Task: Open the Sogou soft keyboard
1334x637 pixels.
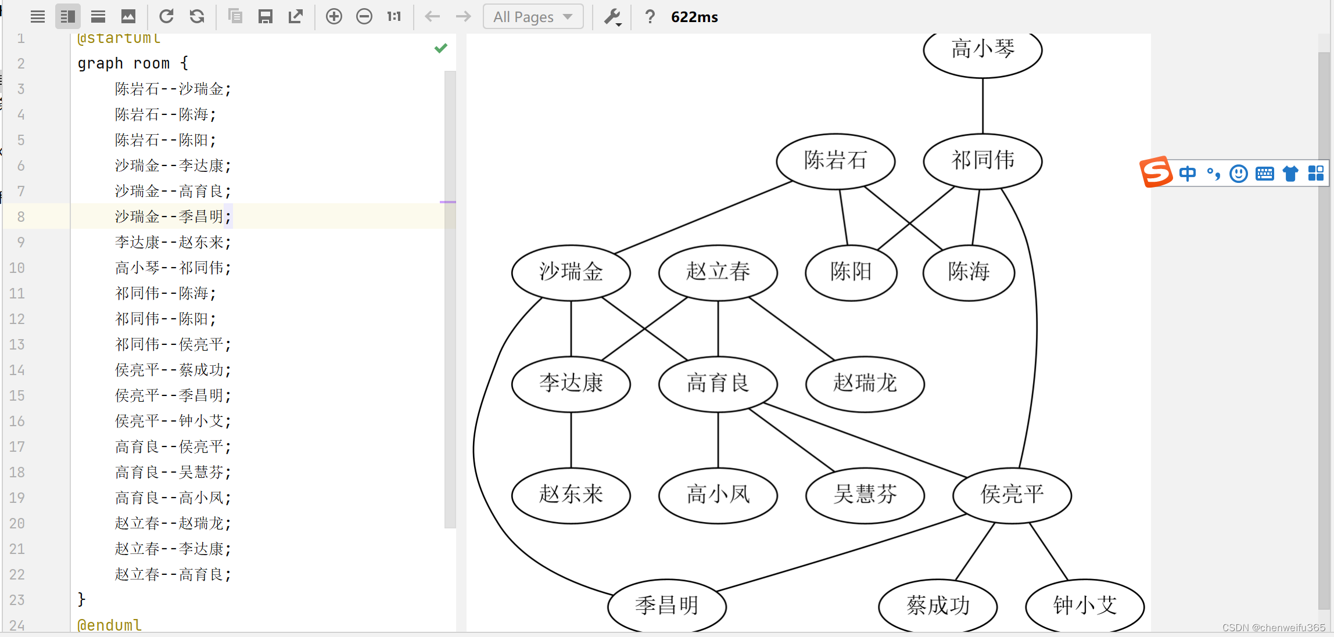Action: 1264,173
